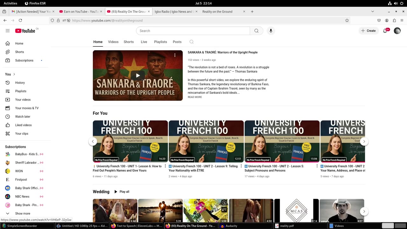Show previous For You videos arrow

[93, 142]
